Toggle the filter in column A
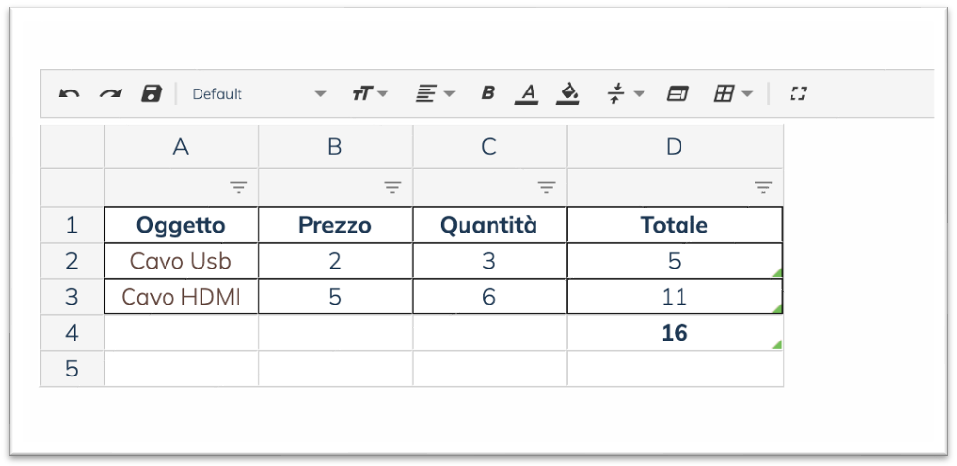Viewport: 957px width, 466px height. click(239, 187)
